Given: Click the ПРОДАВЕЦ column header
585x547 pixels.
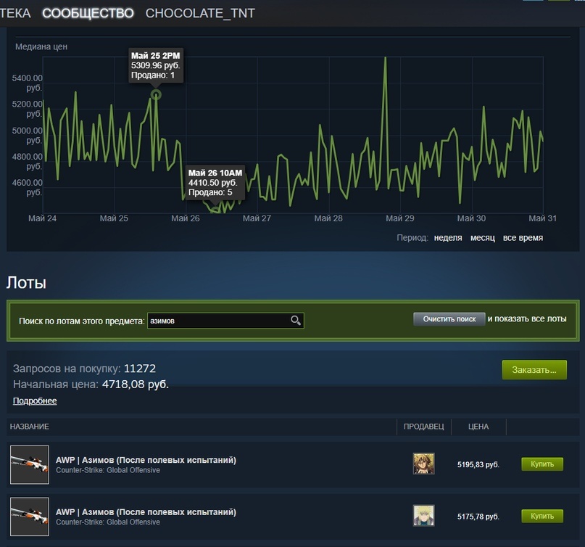Looking at the screenshot, I should coord(424,427).
